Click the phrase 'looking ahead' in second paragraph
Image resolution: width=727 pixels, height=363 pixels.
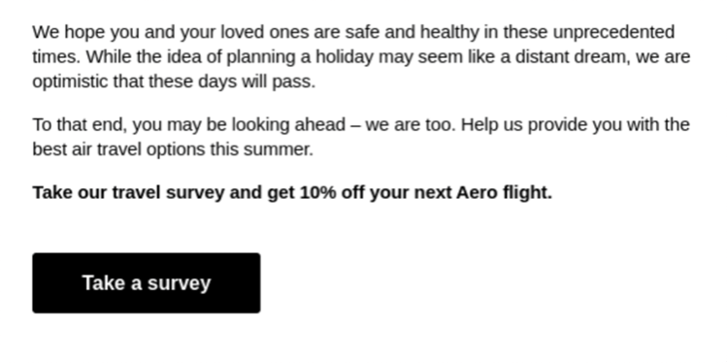tap(288, 125)
